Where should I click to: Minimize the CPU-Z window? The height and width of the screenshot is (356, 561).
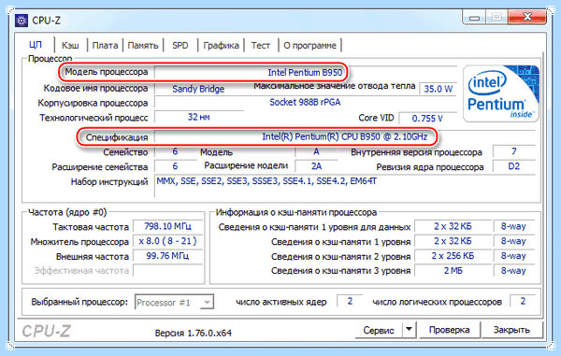click(474, 17)
